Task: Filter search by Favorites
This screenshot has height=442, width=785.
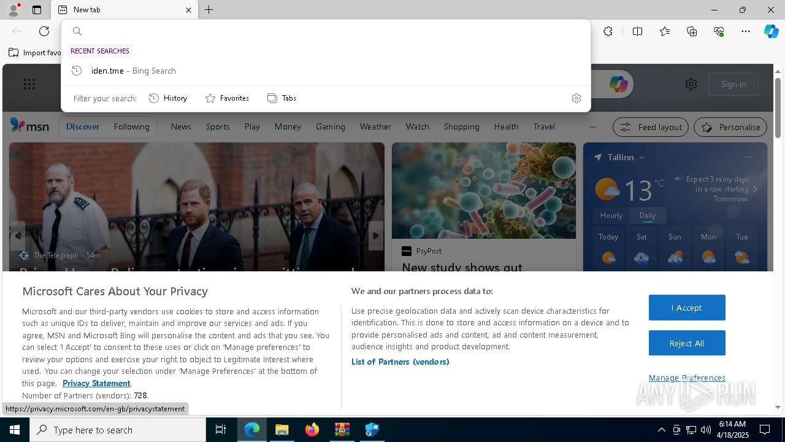Action: [227, 98]
